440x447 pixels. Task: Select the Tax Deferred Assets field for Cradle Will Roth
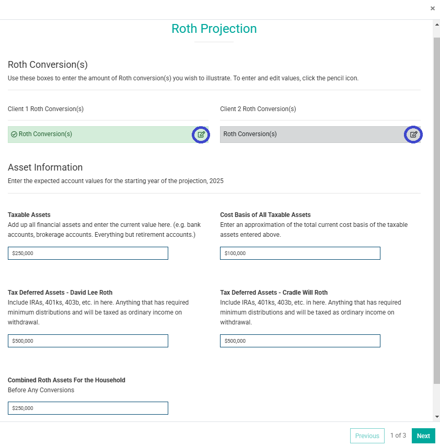300,341
